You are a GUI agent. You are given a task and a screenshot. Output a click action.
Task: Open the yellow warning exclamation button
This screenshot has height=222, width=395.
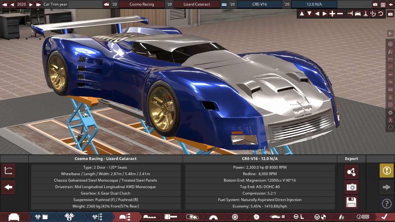pyautogui.click(x=387, y=171)
